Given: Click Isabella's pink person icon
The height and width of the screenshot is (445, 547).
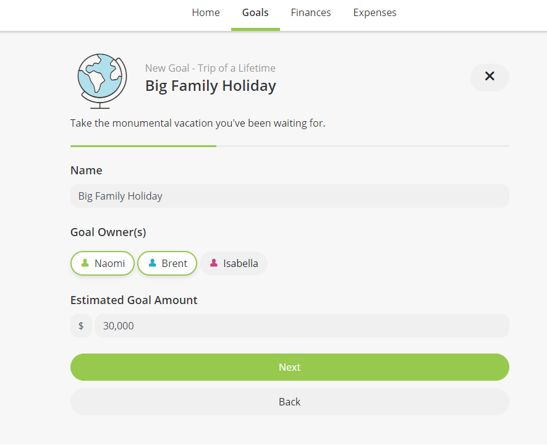Looking at the screenshot, I should (214, 263).
